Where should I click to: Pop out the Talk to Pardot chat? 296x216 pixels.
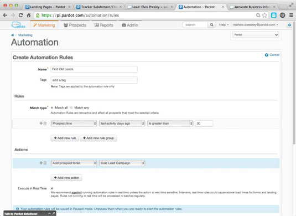tap(54, 214)
